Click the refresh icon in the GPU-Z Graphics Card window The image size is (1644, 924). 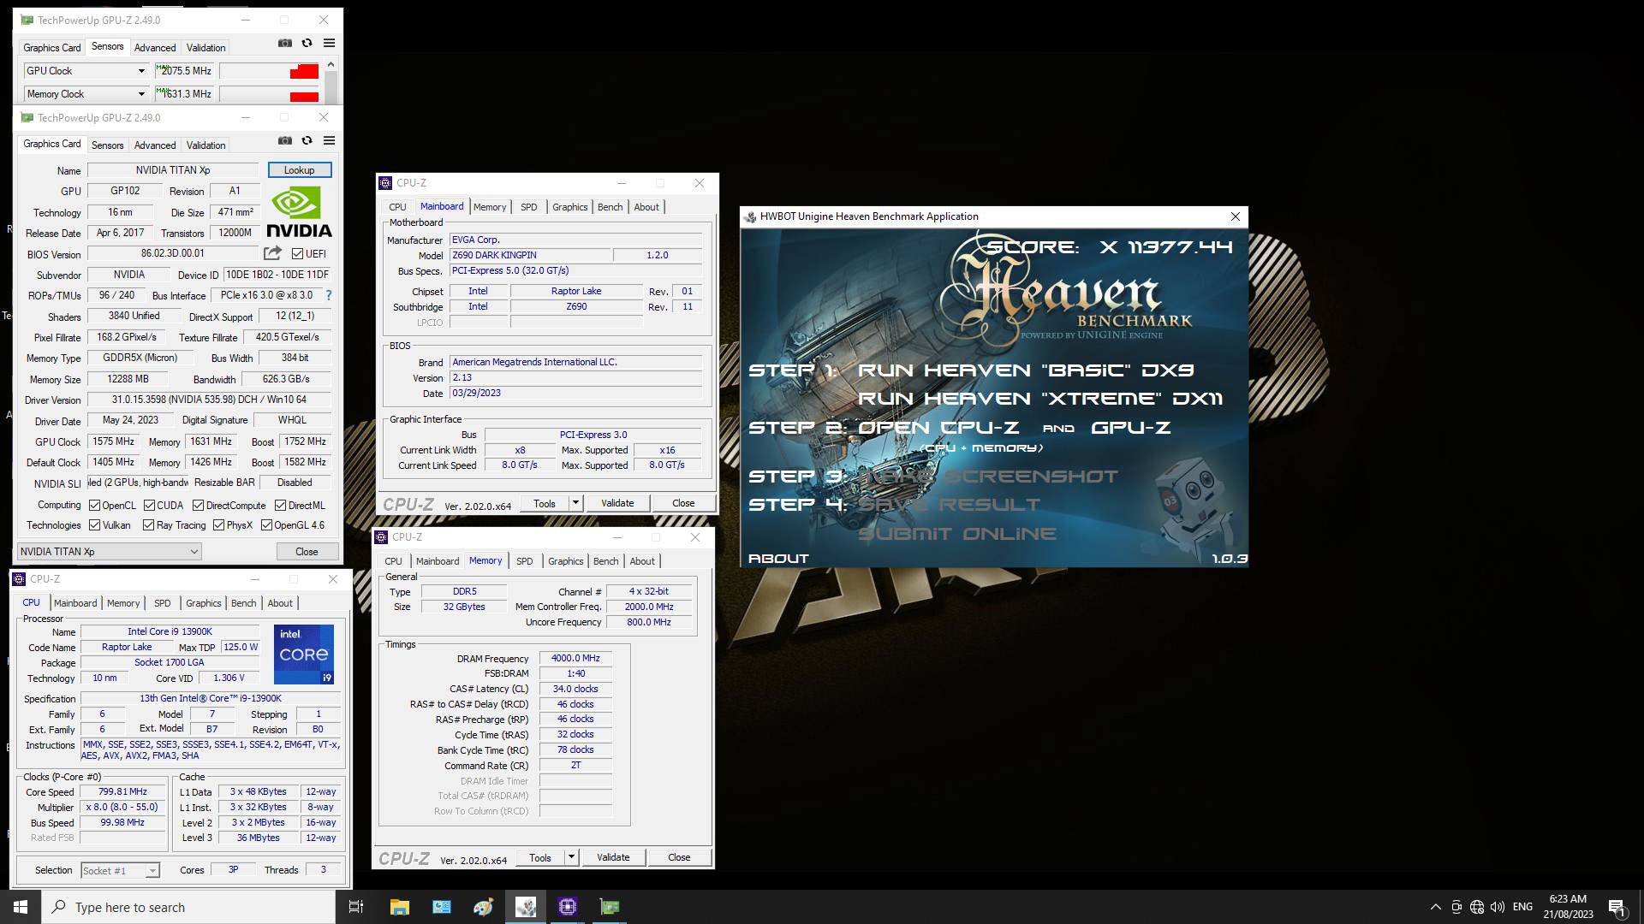point(307,140)
